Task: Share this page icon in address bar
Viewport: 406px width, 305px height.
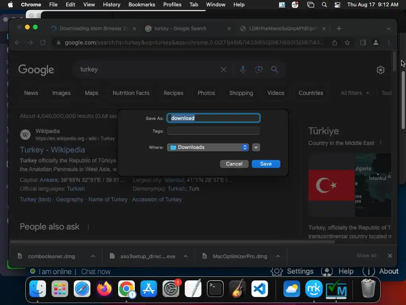Action: click(x=335, y=42)
